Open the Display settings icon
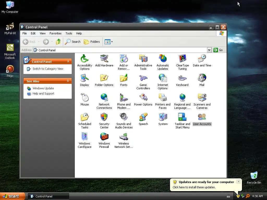 click(x=84, y=80)
